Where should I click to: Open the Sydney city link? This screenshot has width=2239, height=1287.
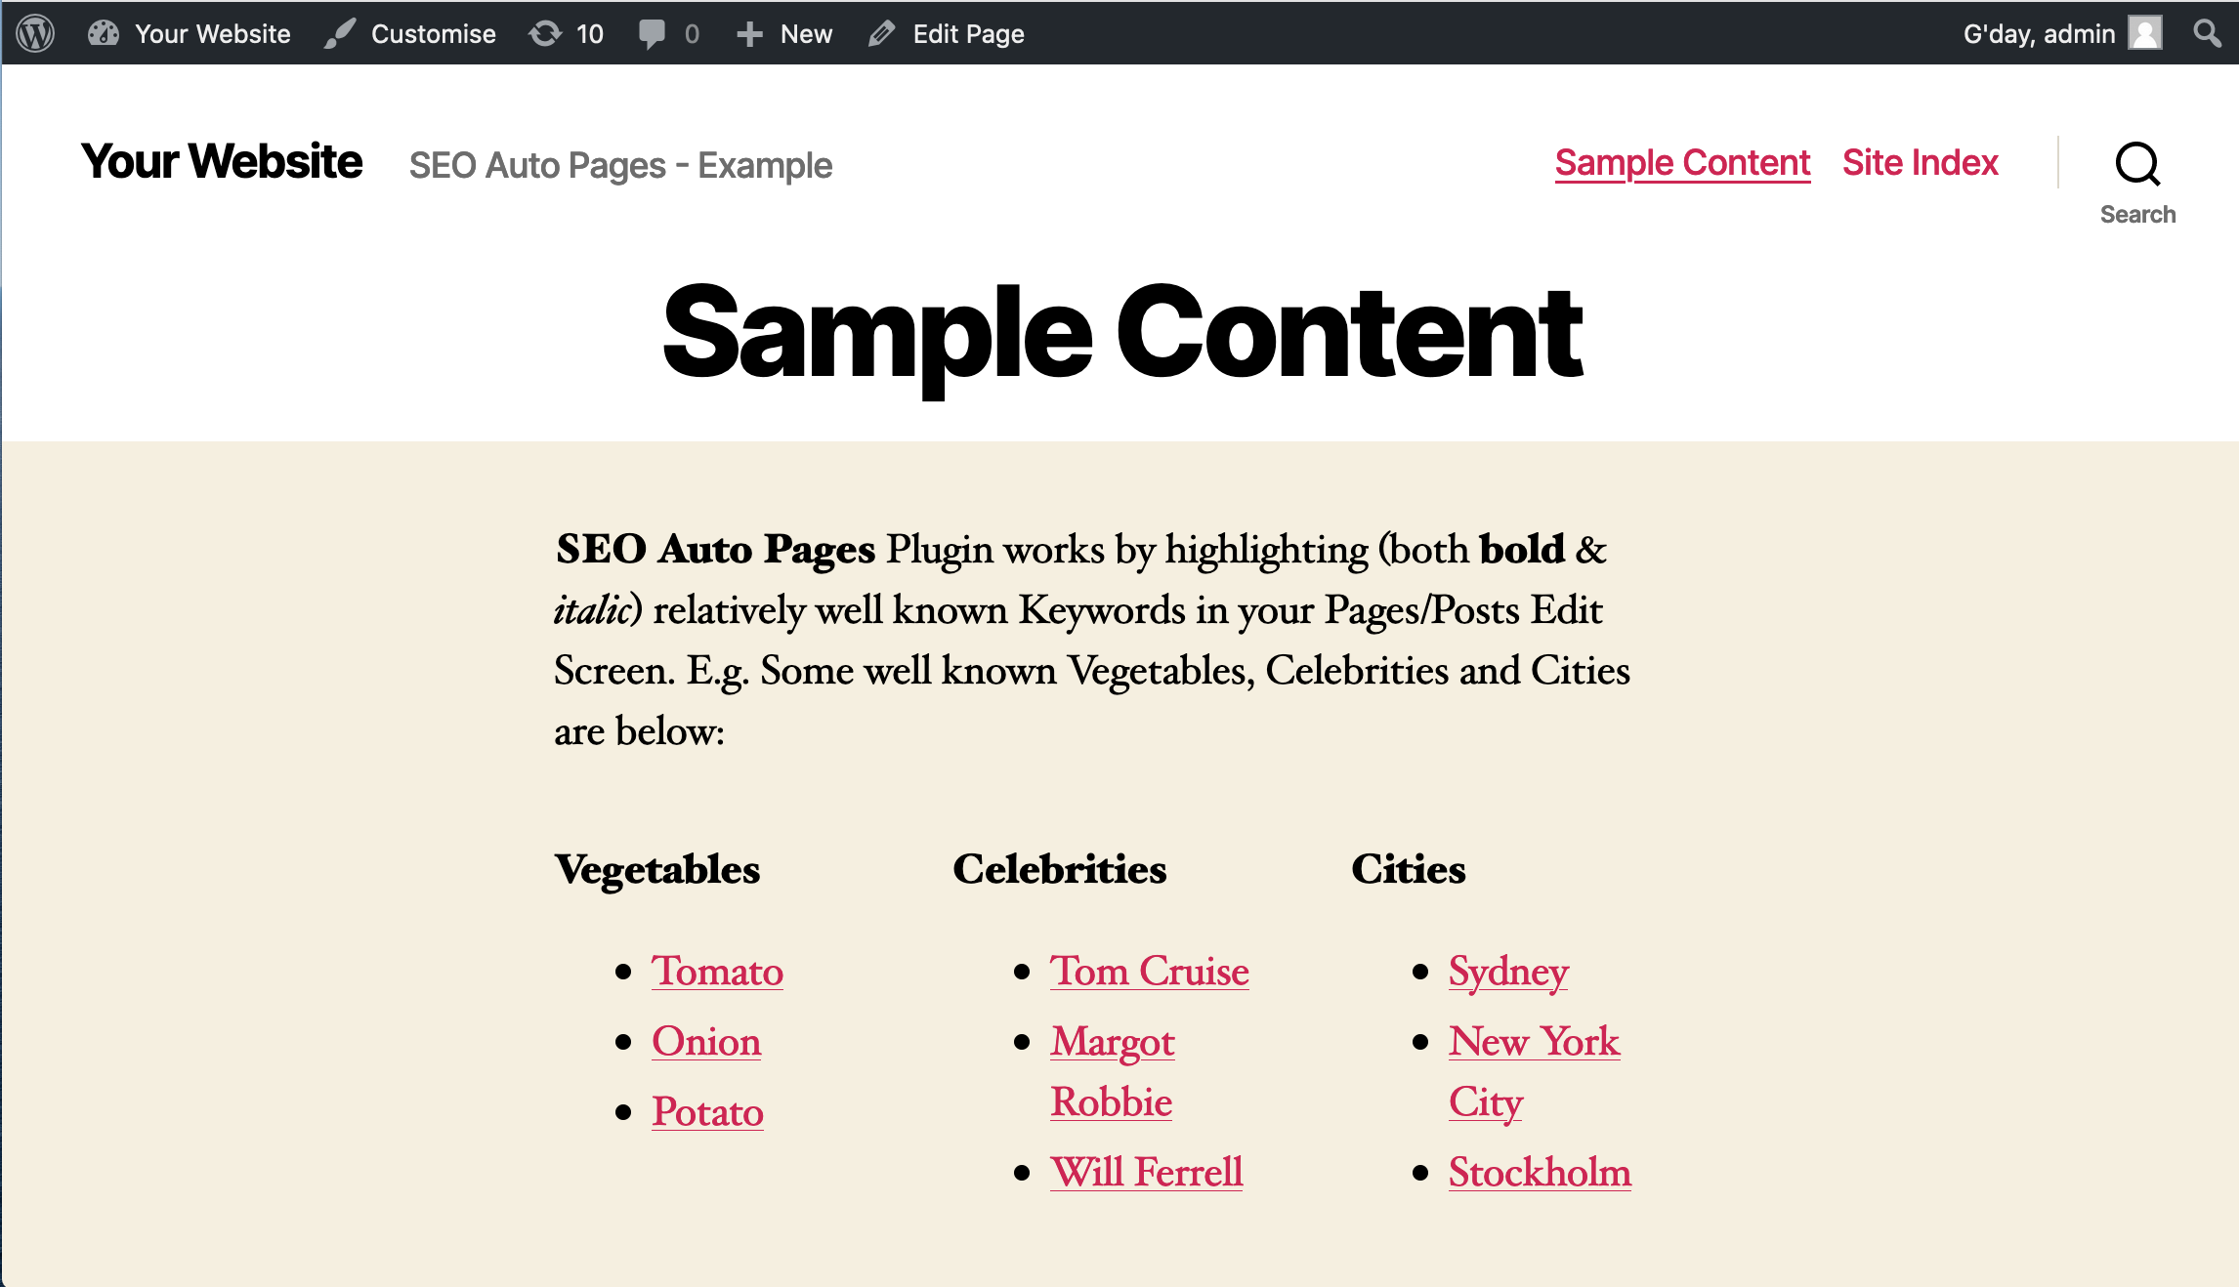(x=1508, y=974)
